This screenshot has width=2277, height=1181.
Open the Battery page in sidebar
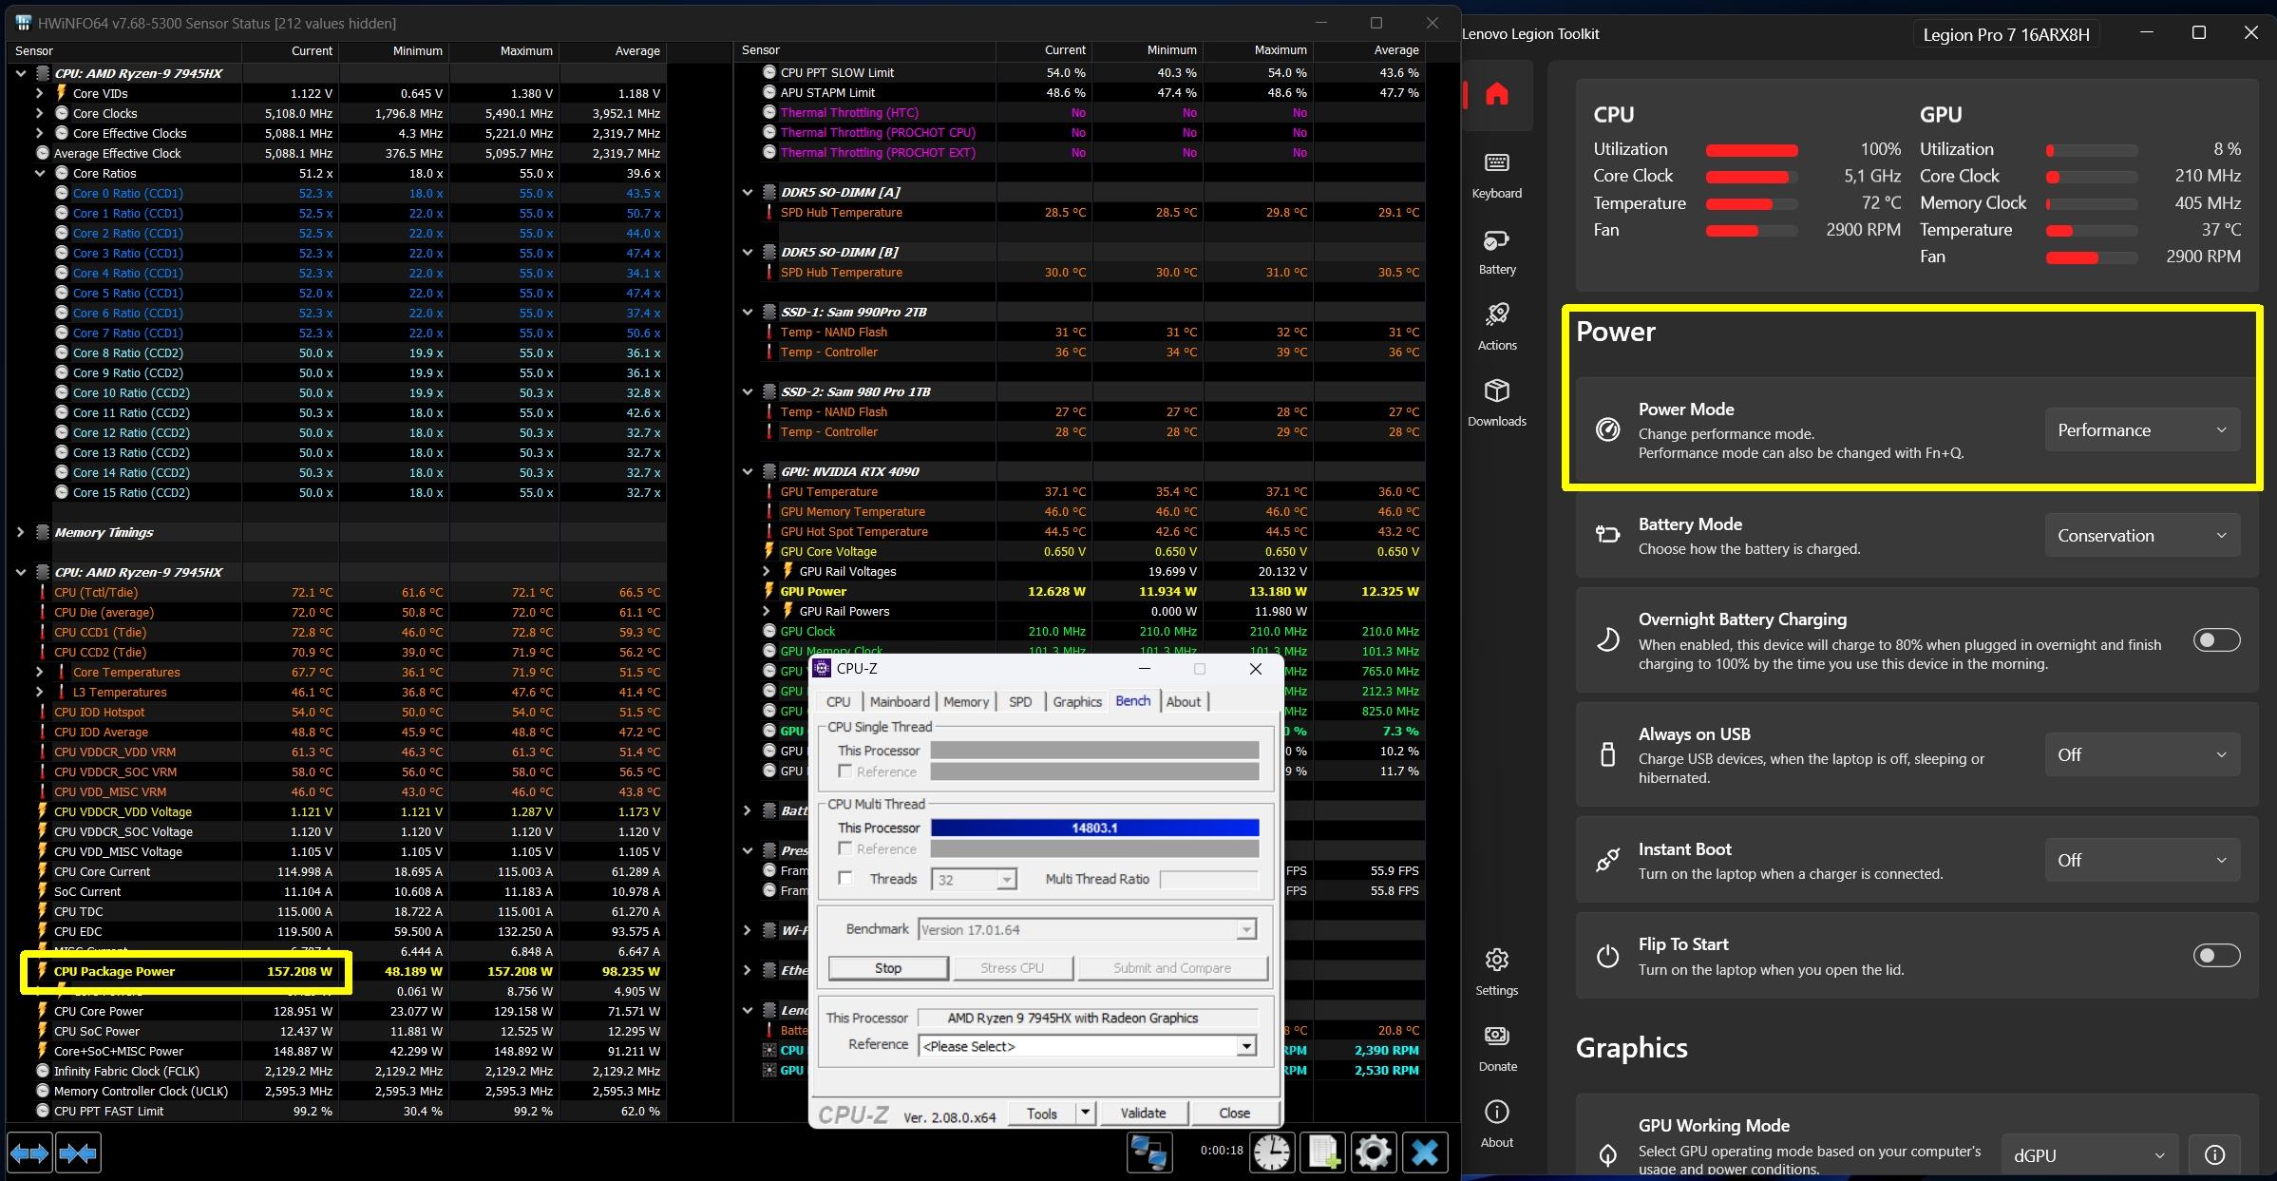coord(1496,251)
